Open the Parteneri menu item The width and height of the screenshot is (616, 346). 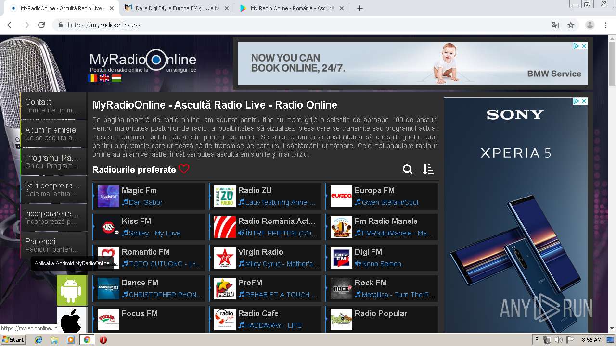coord(53,245)
